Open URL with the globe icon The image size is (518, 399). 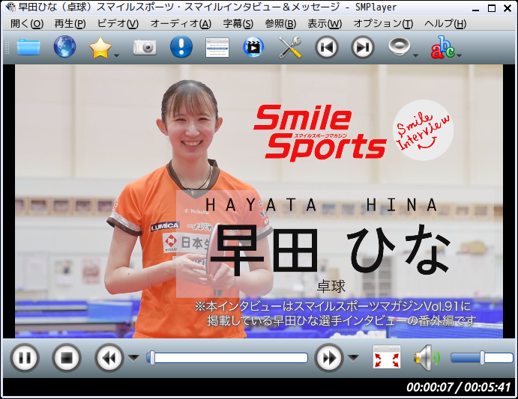pyautogui.click(x=64, y=47)
